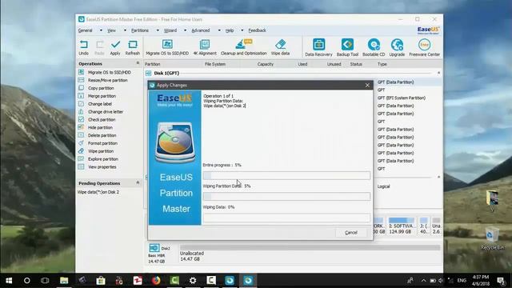Select Disk2 Unallocated 14.47 GB block
Viewport: 512px width, 288px height.
click(x=310, y=253)
